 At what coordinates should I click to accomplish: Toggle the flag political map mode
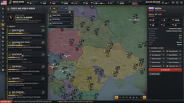[x=116, y=97]
